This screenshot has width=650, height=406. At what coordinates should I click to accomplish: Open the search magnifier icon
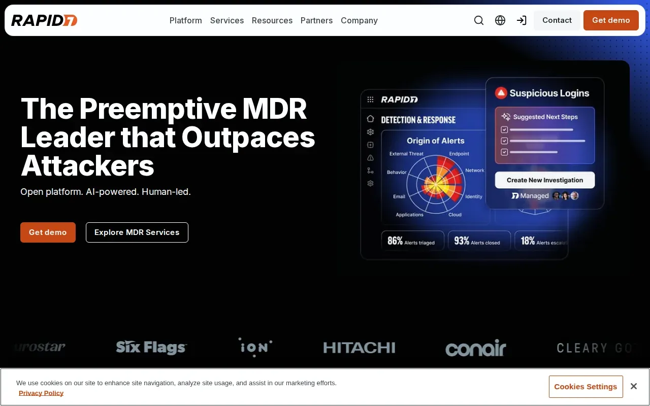tap(479, 20)
